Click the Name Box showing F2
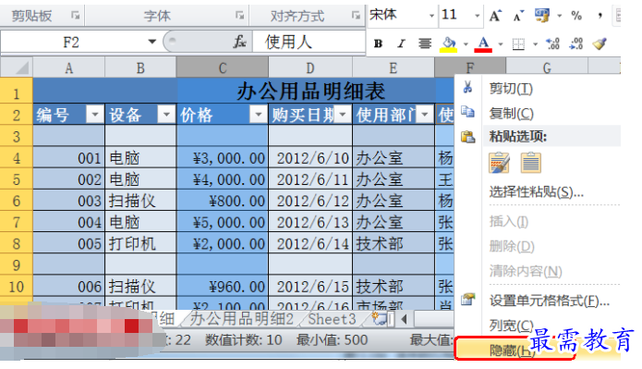The image size is (642, 369). tap(71, 42)
